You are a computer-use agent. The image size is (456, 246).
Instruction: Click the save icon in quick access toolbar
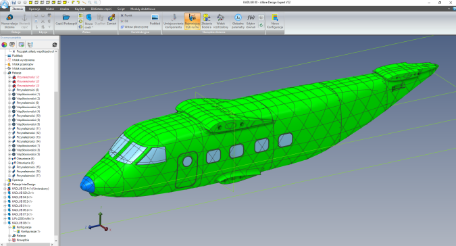click(x=14, y=2)
